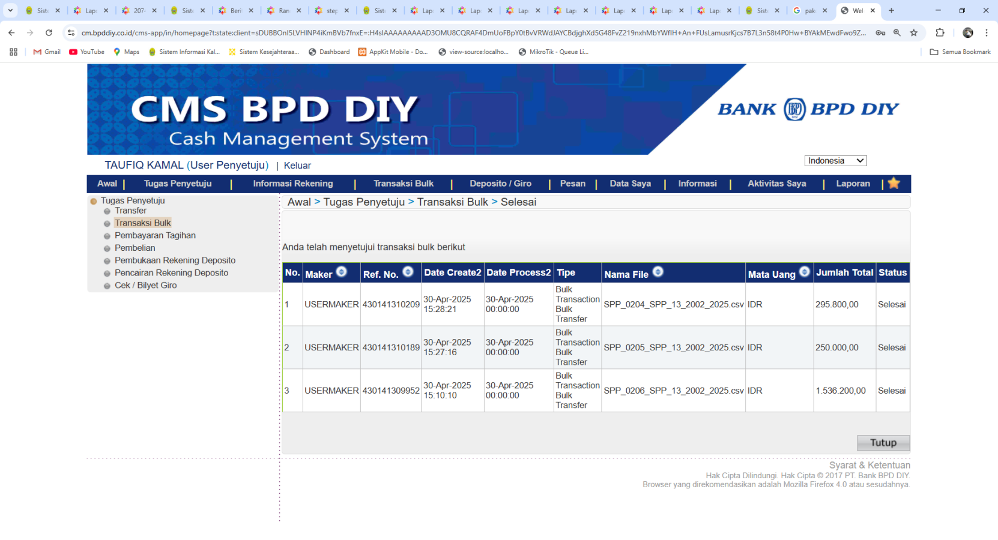This screenshot has height=540, width=998.
Task: Click Tutup button
Action: click(x=883, y=443)
